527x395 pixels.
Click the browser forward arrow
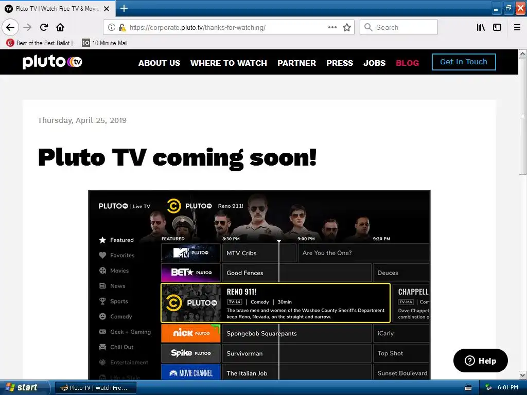click(x=27, y=27)
